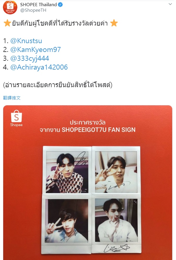Click the star emoji after the Thai text
The height and width of the screenshot is (260, 176).
(x=114, y=23)
